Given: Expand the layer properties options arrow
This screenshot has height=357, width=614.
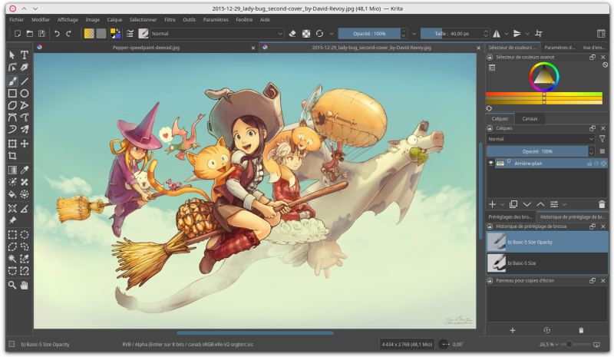Looking at the screenshot, I should pyautogui.click(x=564, y=204).
